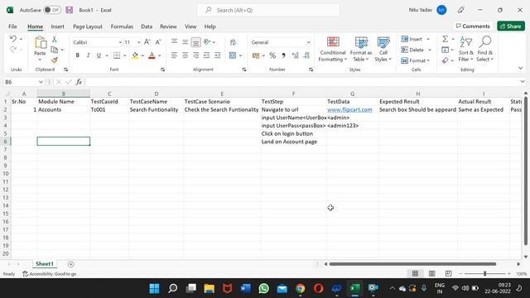Open WhatsApp from taskbar
The width and height of the screenshot is (530, 298).
[x=263, y=288]
